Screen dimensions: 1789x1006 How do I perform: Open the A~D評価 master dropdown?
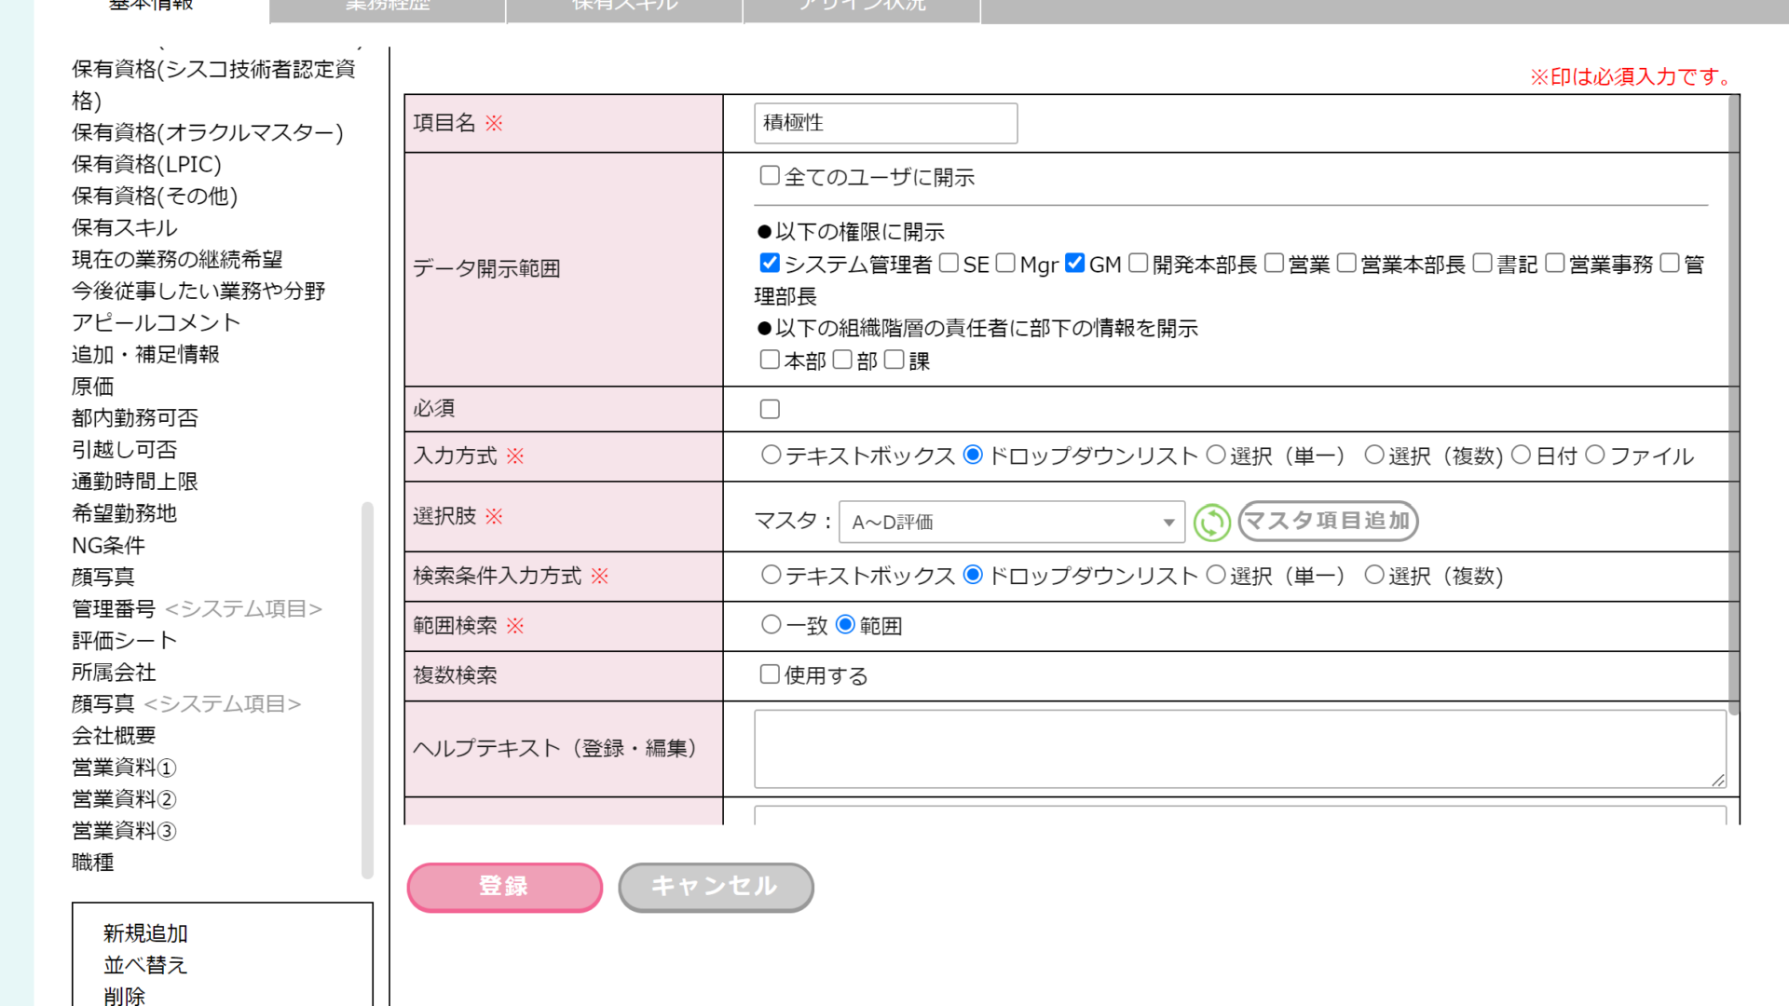(1011, 523)
